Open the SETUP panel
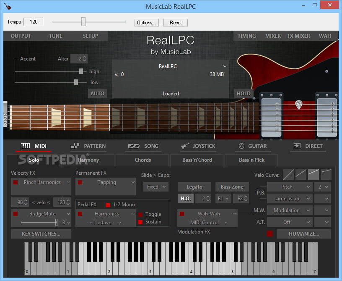This screenshot has height=281, width=342. coord(91,36)
